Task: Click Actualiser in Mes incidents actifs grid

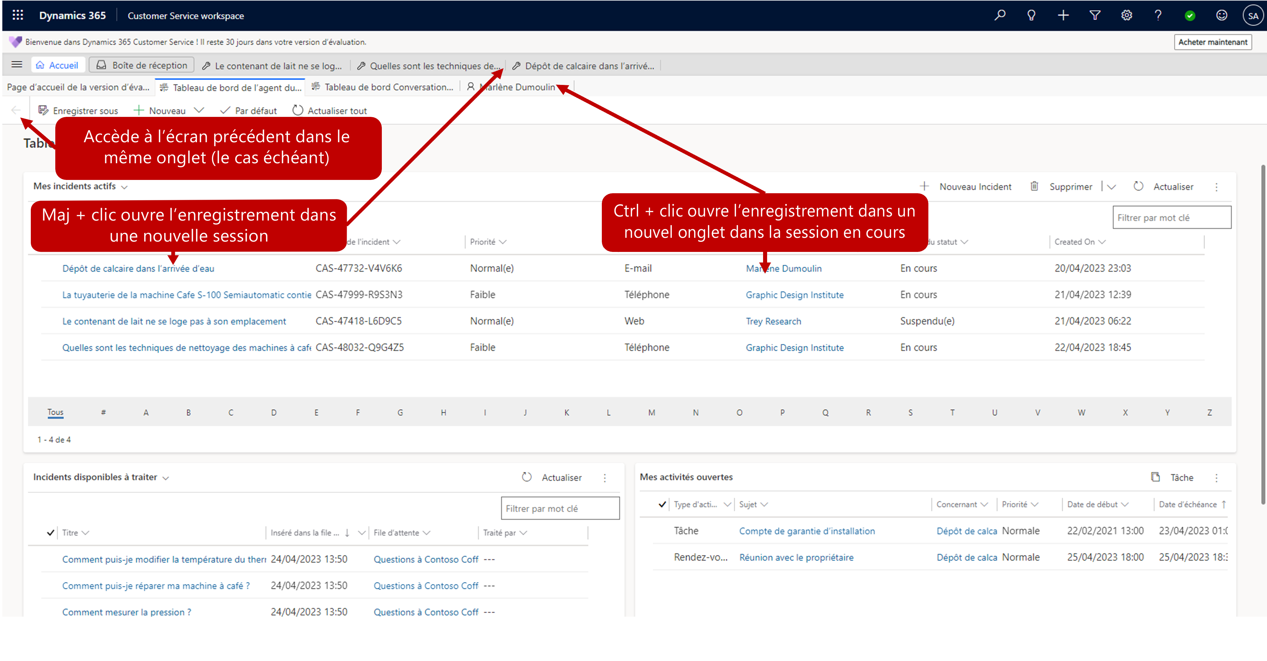Action: [x=1164, y=186]
